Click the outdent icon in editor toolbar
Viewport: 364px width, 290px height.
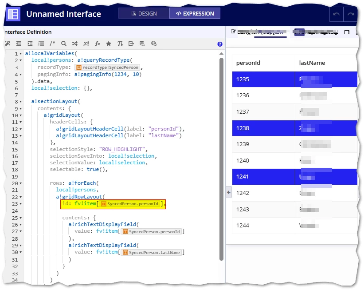(x=19, y=44)
